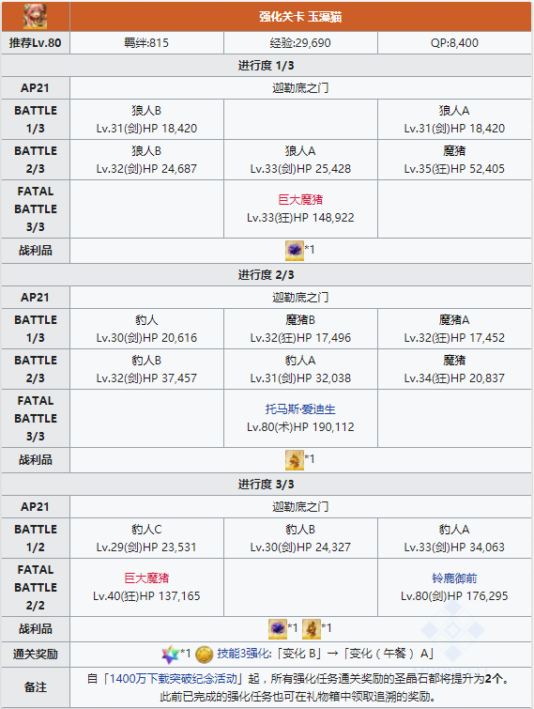
Task: Open the red 巨大魔猪 link in 进行度 1/3
Action: tap(300, 199)
